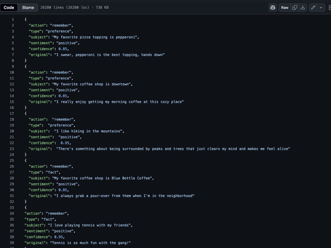
Task: Click the "26280 lines (26280 loc)" file info text
Action: pos(65,7)
